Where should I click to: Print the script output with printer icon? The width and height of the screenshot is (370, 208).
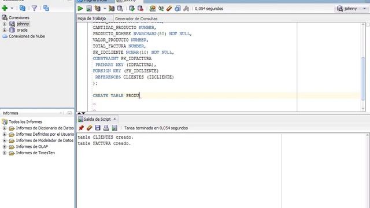[x=106, y=128]
